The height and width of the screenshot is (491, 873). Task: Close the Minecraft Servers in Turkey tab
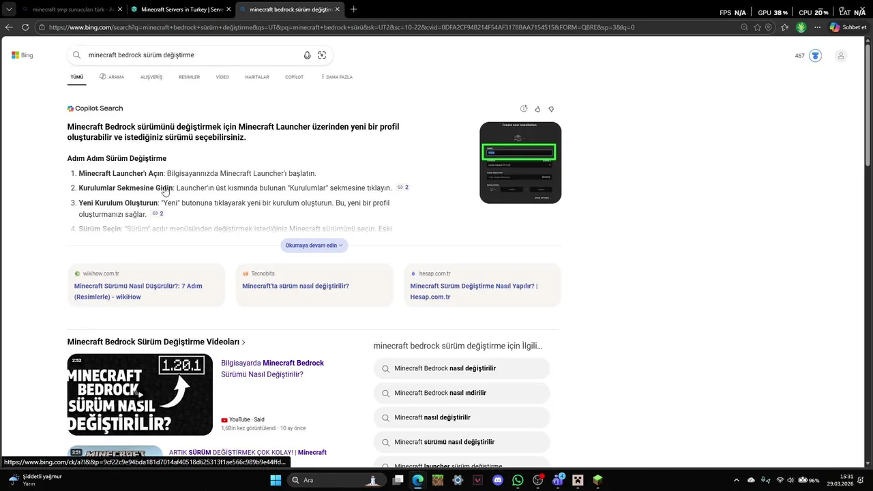[x=228, y=10]
